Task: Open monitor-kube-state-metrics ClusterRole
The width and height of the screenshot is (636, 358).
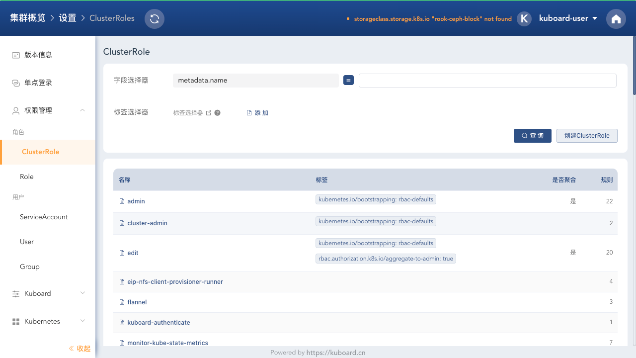Action: tap(168, 343)
